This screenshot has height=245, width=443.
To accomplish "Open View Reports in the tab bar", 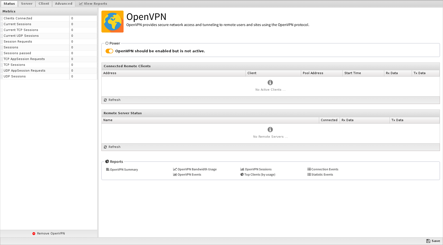I will pyautogui.click(x=93, y=4).
